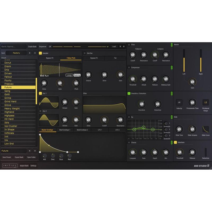Image resolution: width=212 pixels, height=212 pixels.
Task: Expand the sequencer pattern dropdown chevron
Action: coord(108,47)
